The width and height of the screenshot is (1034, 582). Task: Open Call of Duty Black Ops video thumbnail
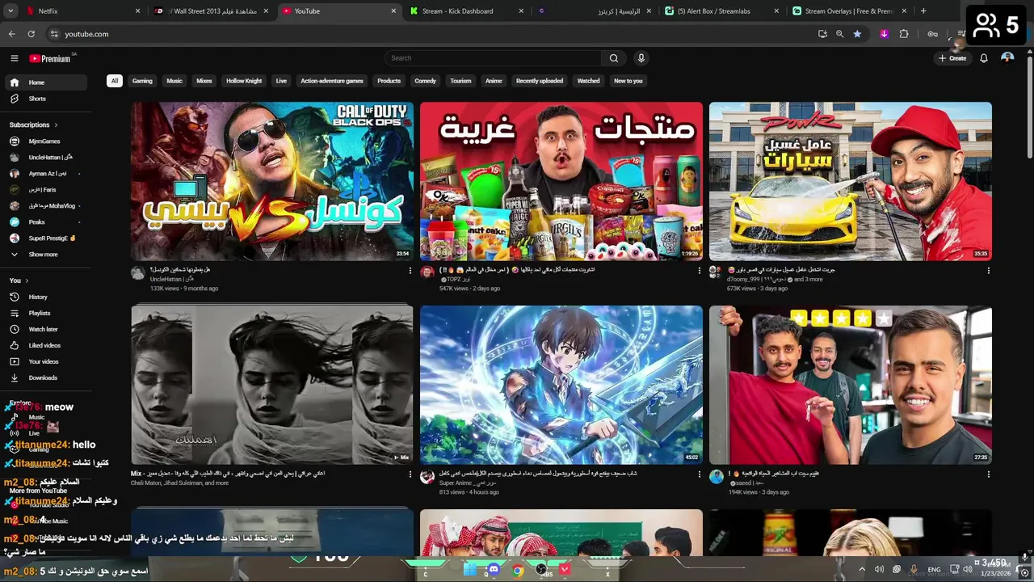point(272,181)
